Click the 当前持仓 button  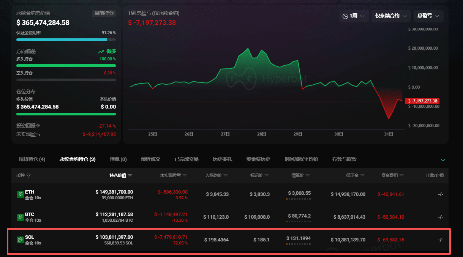pos(104,13)
